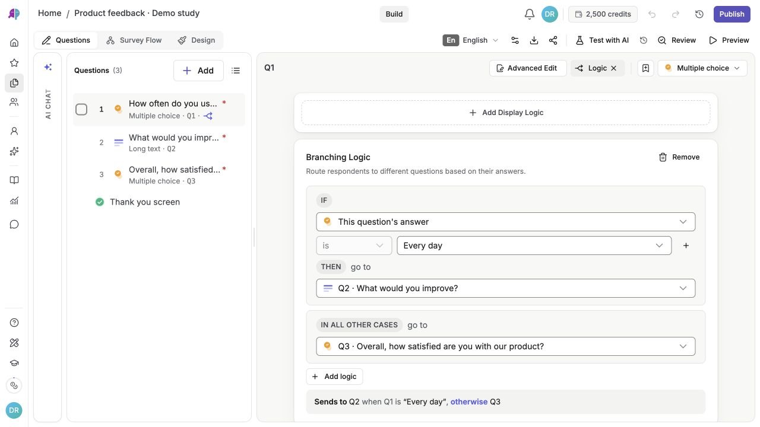Click the redo arrow icon
Screen dimensions: 760x427
[x=676, y=14]
